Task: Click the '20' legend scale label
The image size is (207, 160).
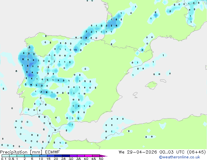Action: point(56,159)
